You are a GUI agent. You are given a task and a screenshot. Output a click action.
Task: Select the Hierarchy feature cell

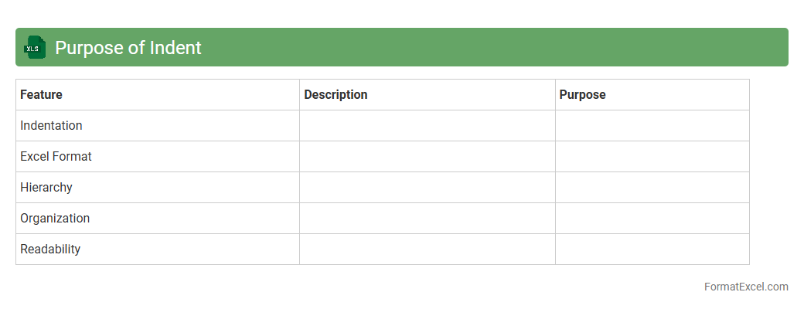click(x=46, y=187)
